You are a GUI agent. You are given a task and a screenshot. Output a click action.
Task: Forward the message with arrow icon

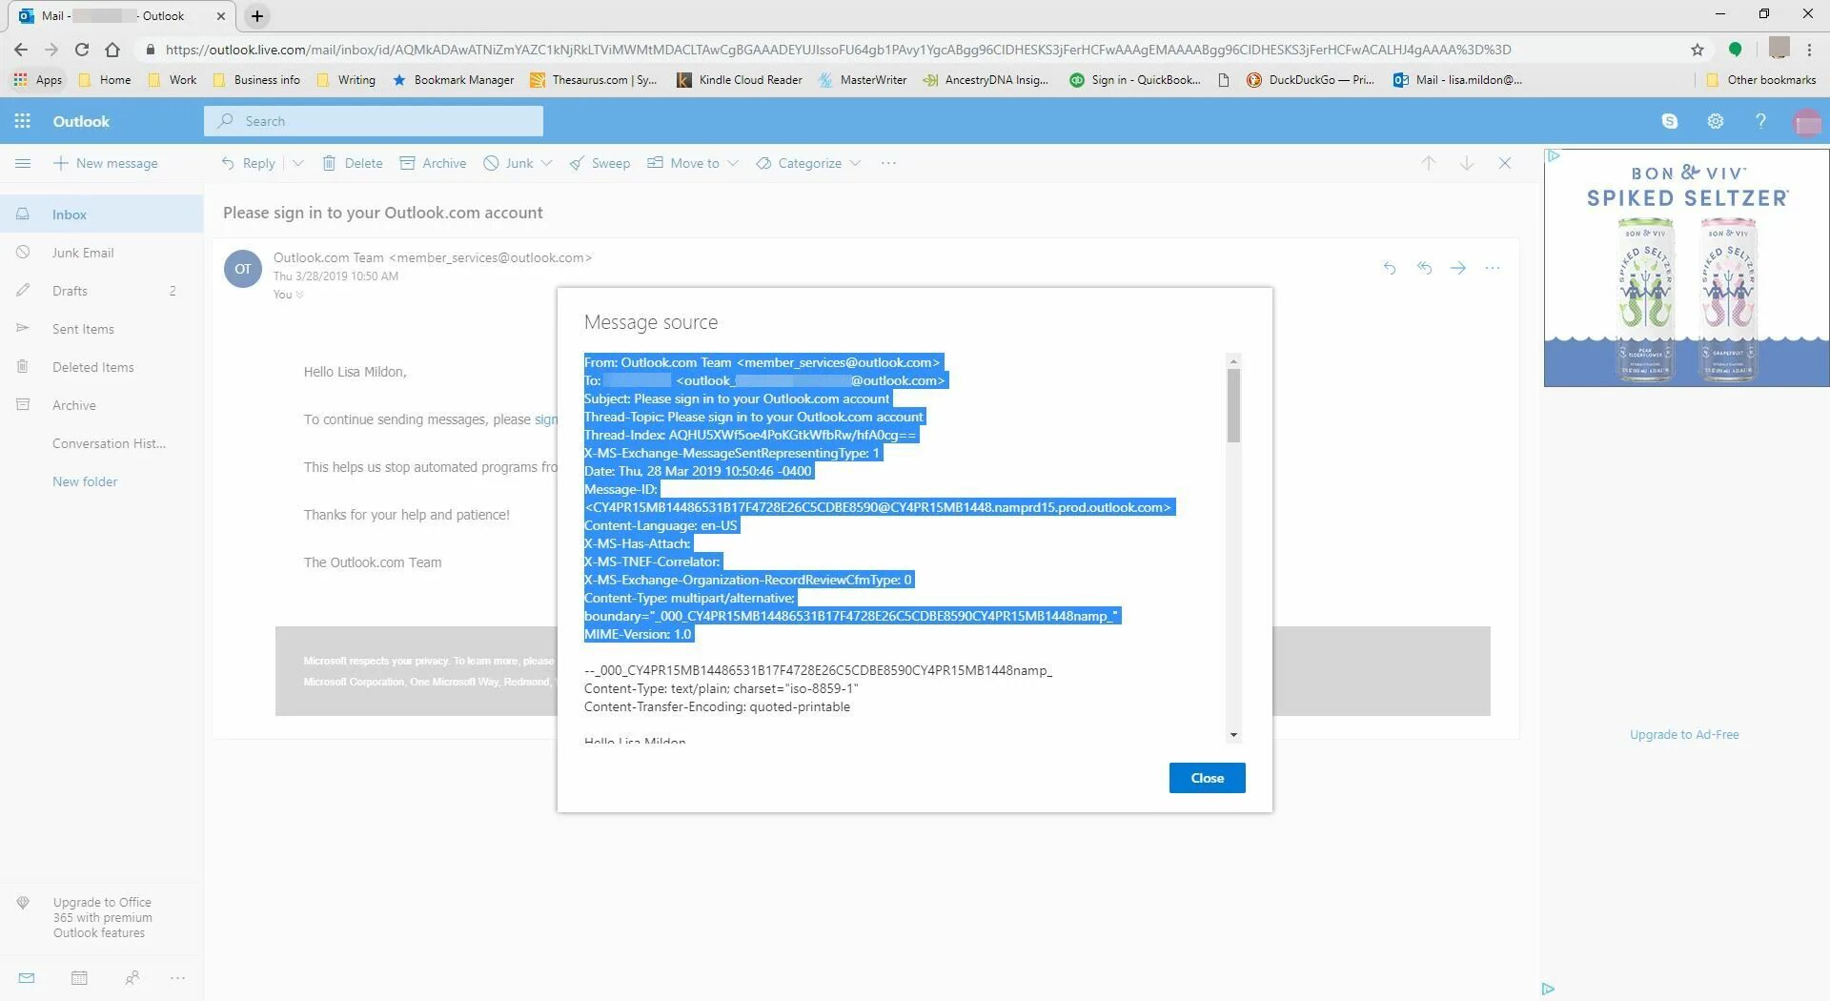[x=1458, y=268]
